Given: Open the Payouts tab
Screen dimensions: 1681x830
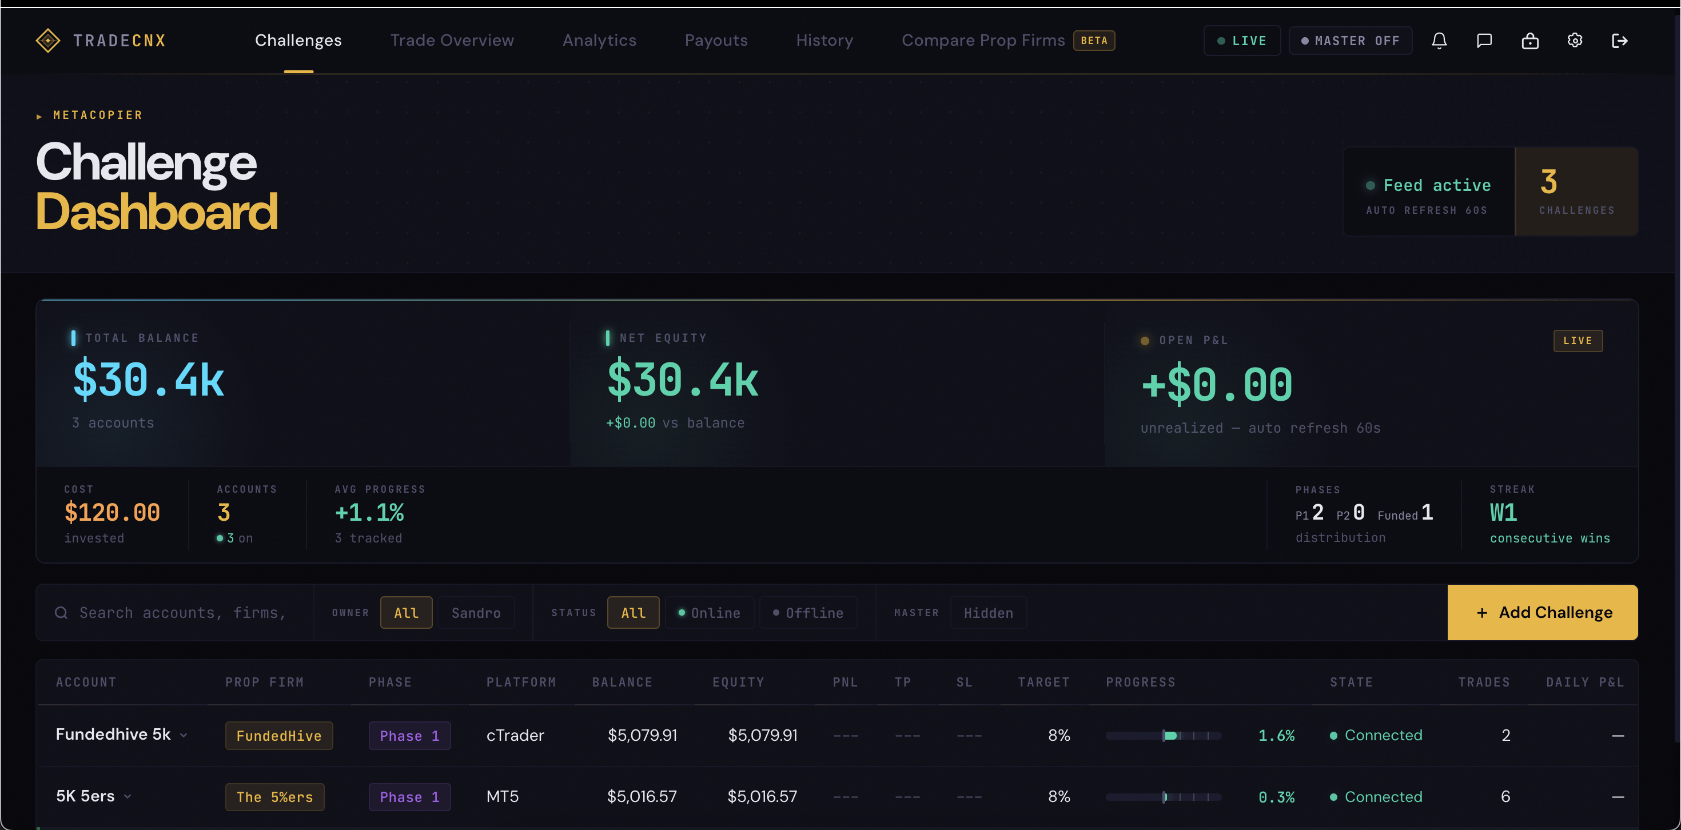Looking at the screenshot, I should [x=716, y=41].
